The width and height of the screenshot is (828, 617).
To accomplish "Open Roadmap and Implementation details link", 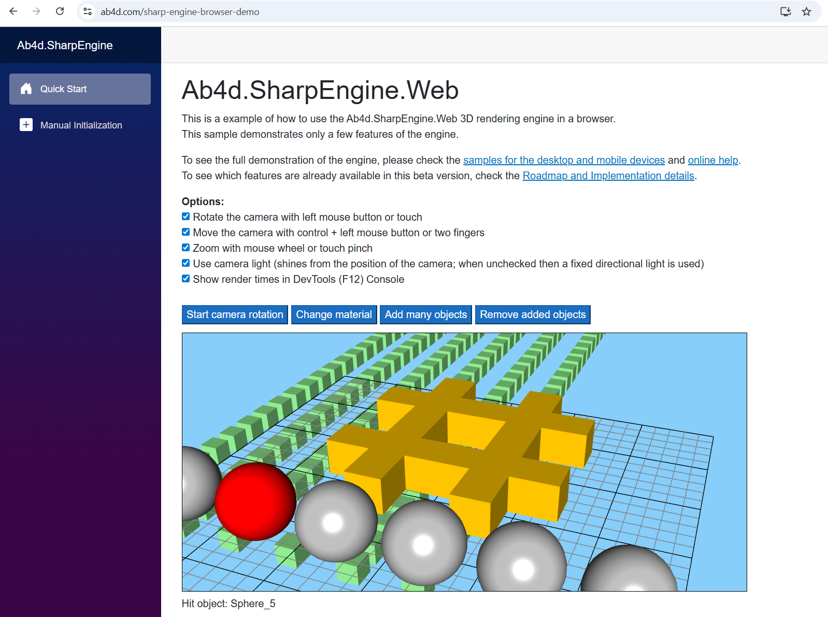I will pyautogui.click(x=608, y=176).
